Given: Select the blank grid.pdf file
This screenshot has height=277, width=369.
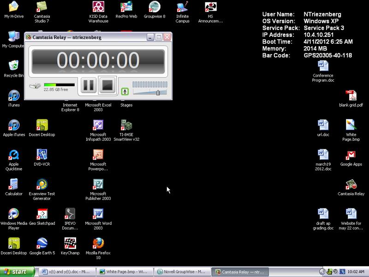Looking at the screenshot, I should [x=351, y=98].
